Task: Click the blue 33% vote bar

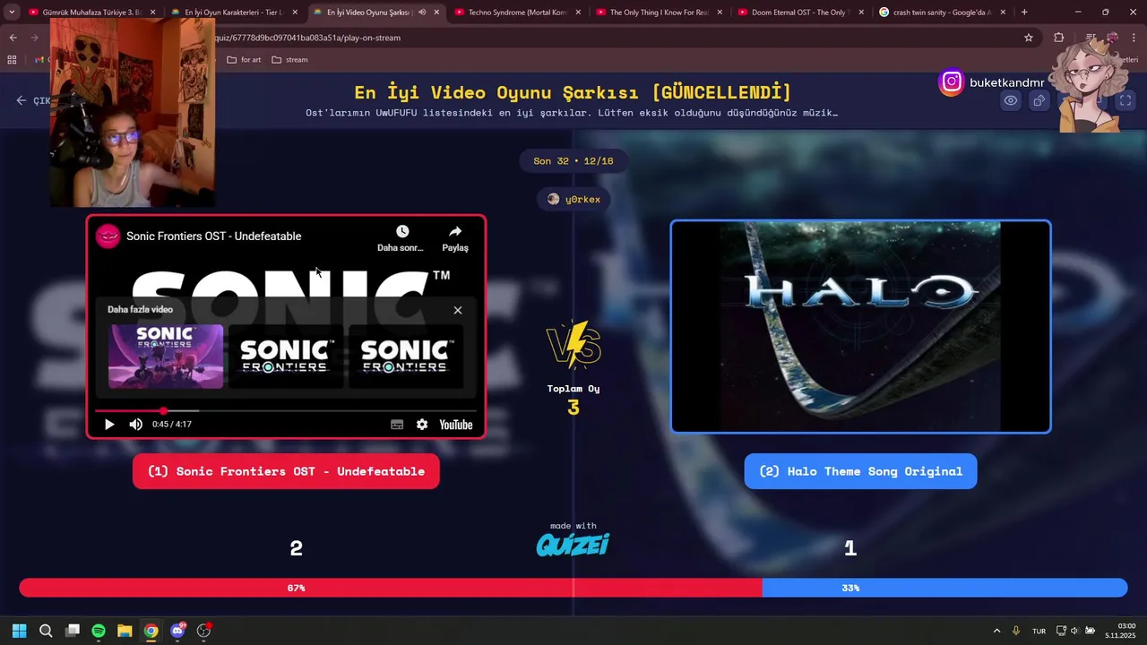Action: tap(944, 588)
